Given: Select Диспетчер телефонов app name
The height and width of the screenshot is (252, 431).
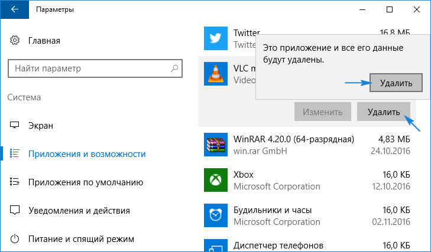Looking at the screenshot, I should (x=278, y=245).
